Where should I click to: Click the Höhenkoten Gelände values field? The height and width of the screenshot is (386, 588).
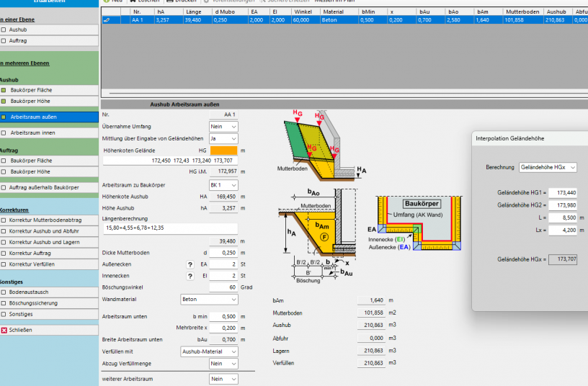click(170, 161)
